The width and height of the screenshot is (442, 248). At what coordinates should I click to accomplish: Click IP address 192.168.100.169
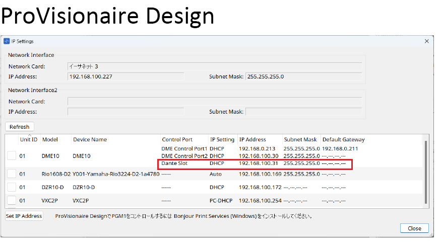pos(260,174)
